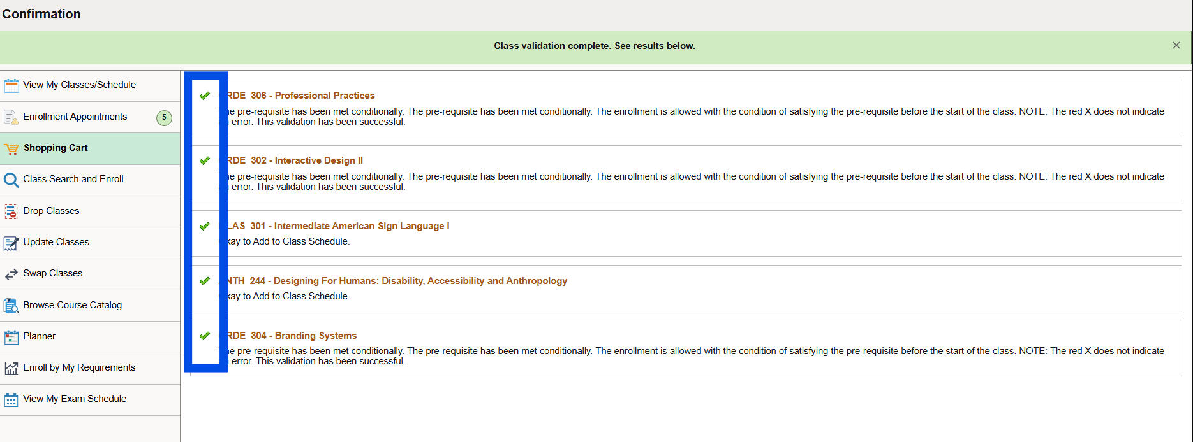Open the Professional Practices course link
1193x442 pixels.
325,96
